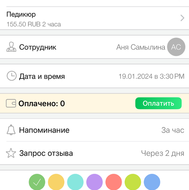Select the lime green color circle
Viewport: 189px width, 190px height.
point(133,182)
